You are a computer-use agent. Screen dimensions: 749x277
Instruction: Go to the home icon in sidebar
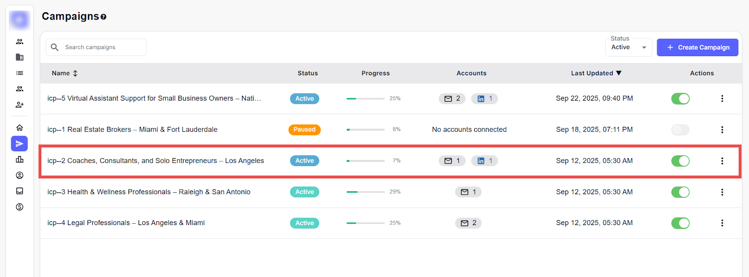coord(20,128)
